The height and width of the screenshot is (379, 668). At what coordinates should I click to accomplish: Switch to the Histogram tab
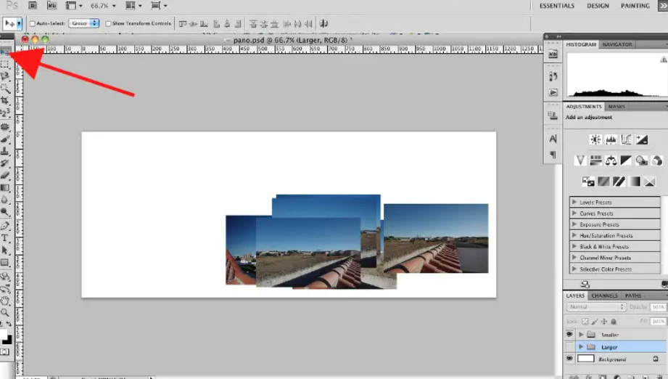581,44
